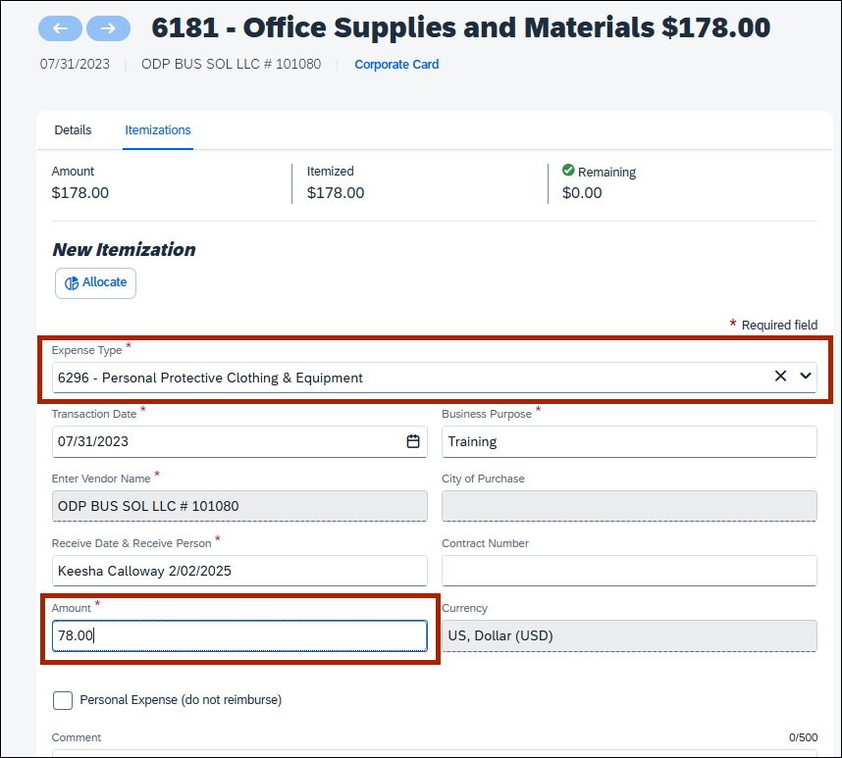Click the Business Purpose field showing Training
The width and height of the screenshot is (842, 758).
click(629, 441)
